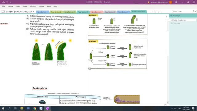
Task: Click inside the Search box
Action: tap(182, 11)
